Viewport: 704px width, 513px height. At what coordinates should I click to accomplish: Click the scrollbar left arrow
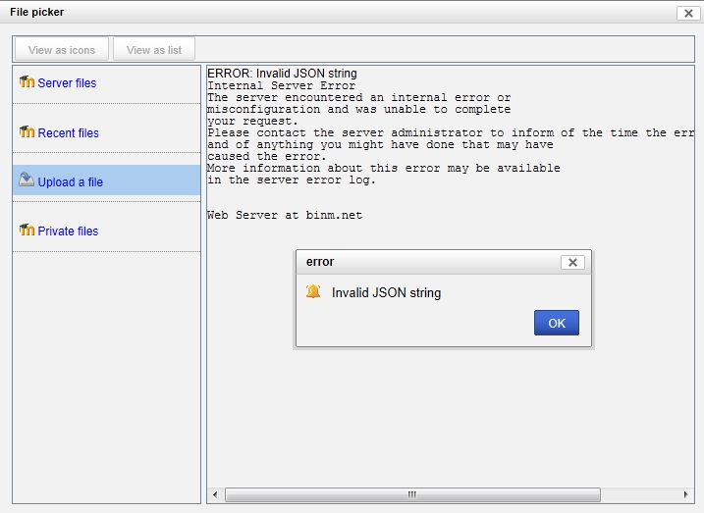coord(215,494)
